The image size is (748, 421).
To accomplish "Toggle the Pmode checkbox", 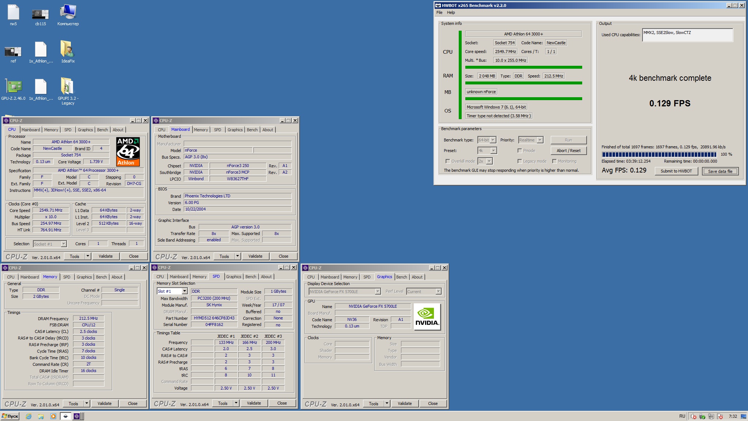I will click(x=520, y=151).
